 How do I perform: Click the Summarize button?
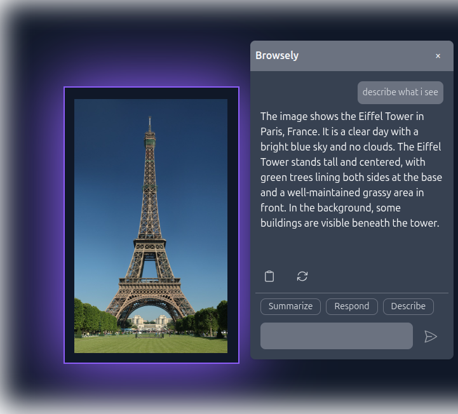pyautogui.click(x=290, y=306)
